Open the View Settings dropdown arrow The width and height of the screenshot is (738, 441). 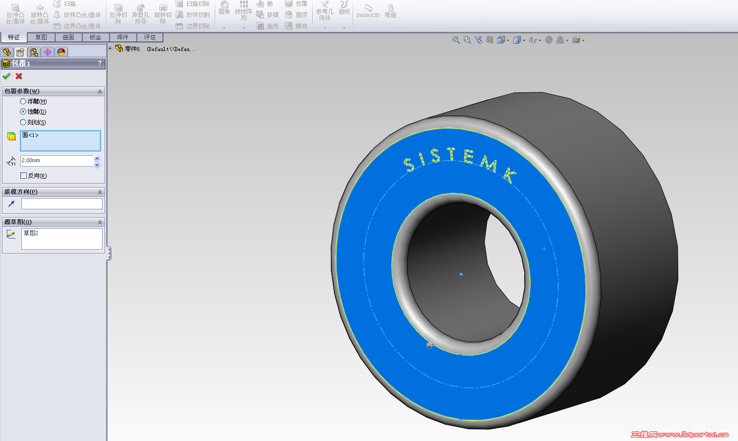coord(584,41)
